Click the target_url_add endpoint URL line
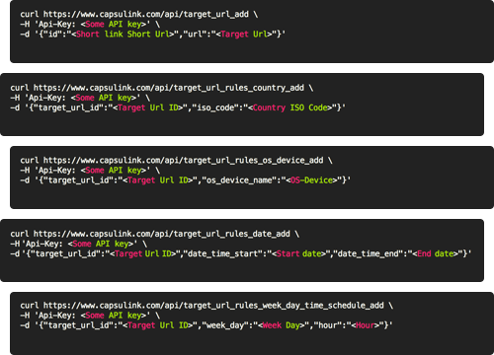Viewport: 494px width, 355px height. coord(138,15)
